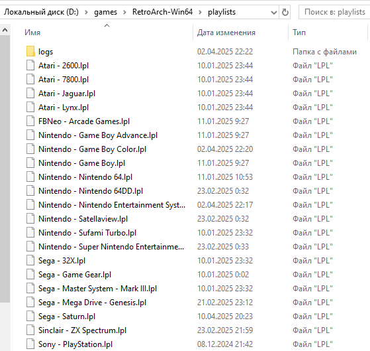Screen dimensions: 370x351
Task: Select the logs folder name
Action: (46, 52)
